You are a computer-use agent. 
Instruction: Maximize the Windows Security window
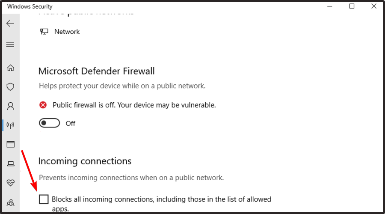click(352, 6)
